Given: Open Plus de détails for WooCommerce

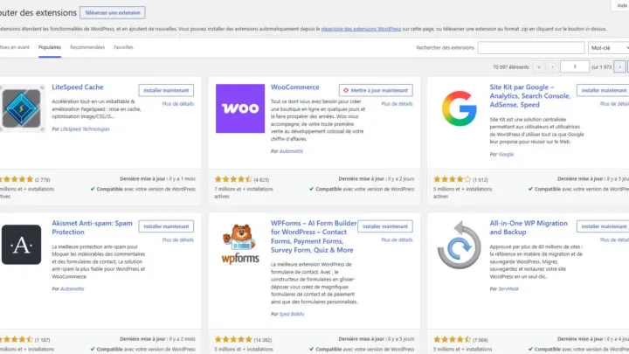Looking at the screenshot, I should (x=397, y=104).
